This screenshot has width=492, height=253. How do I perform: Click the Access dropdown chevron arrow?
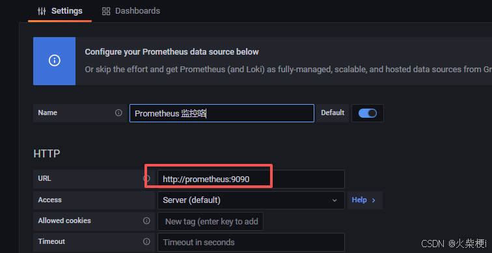tap(335, 200)
